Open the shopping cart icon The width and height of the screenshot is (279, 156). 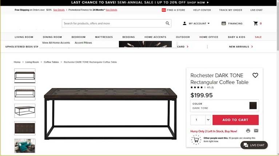(x=256, y=23)
